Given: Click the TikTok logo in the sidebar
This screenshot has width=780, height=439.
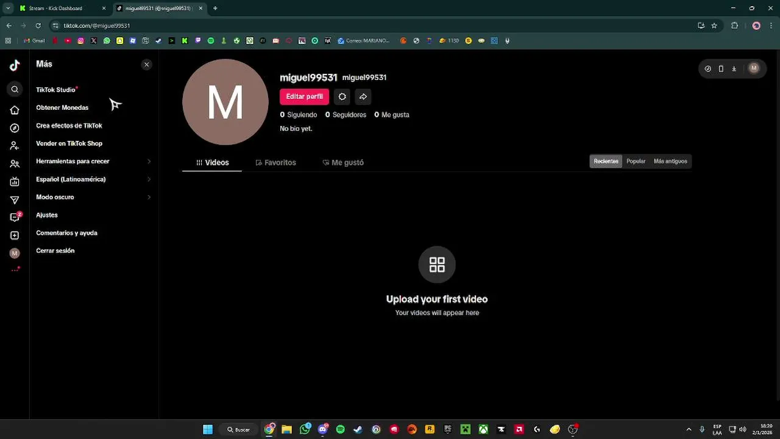Looking at the screenshot, I should point(15,65).
